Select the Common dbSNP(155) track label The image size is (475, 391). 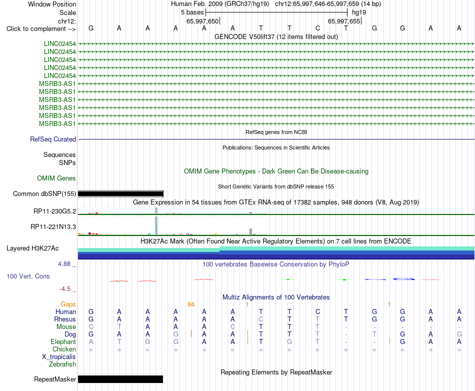[x=44, y=193]
